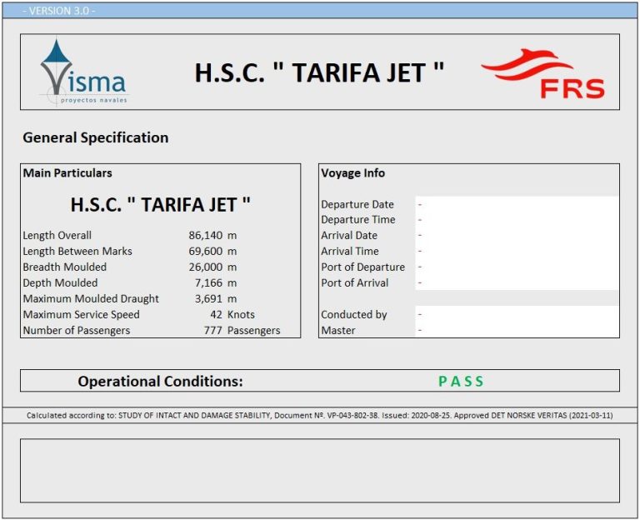Click the Length Overall value 86,140
The width and height of the screenshot is (640, 520).
(x=205, y=236)
